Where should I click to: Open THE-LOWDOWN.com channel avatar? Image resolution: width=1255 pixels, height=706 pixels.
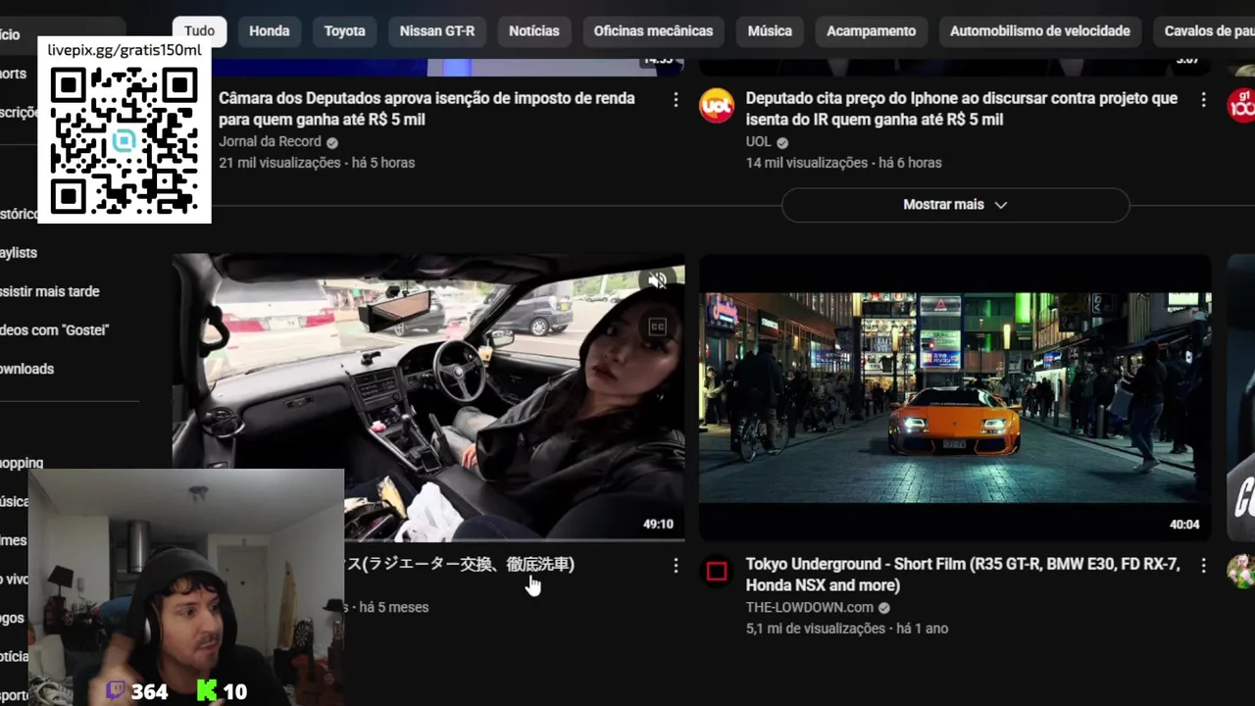tap(716, 572)
